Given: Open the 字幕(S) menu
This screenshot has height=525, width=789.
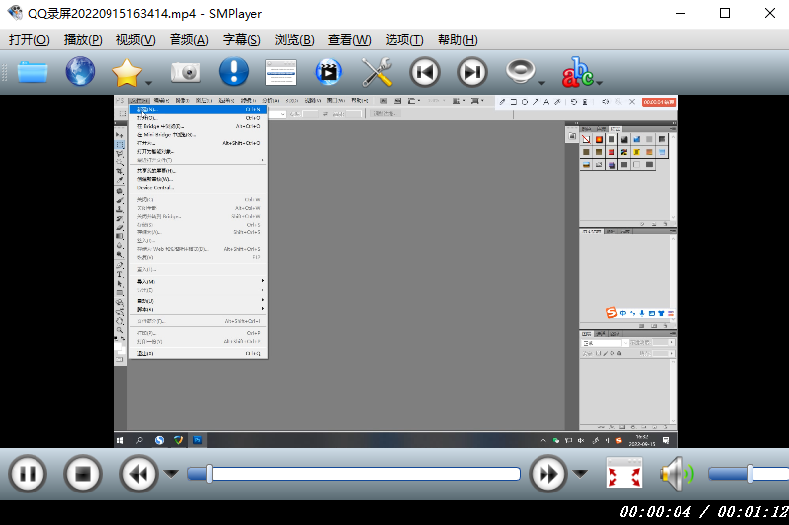Looking at the screenshot, I should 242,40.
